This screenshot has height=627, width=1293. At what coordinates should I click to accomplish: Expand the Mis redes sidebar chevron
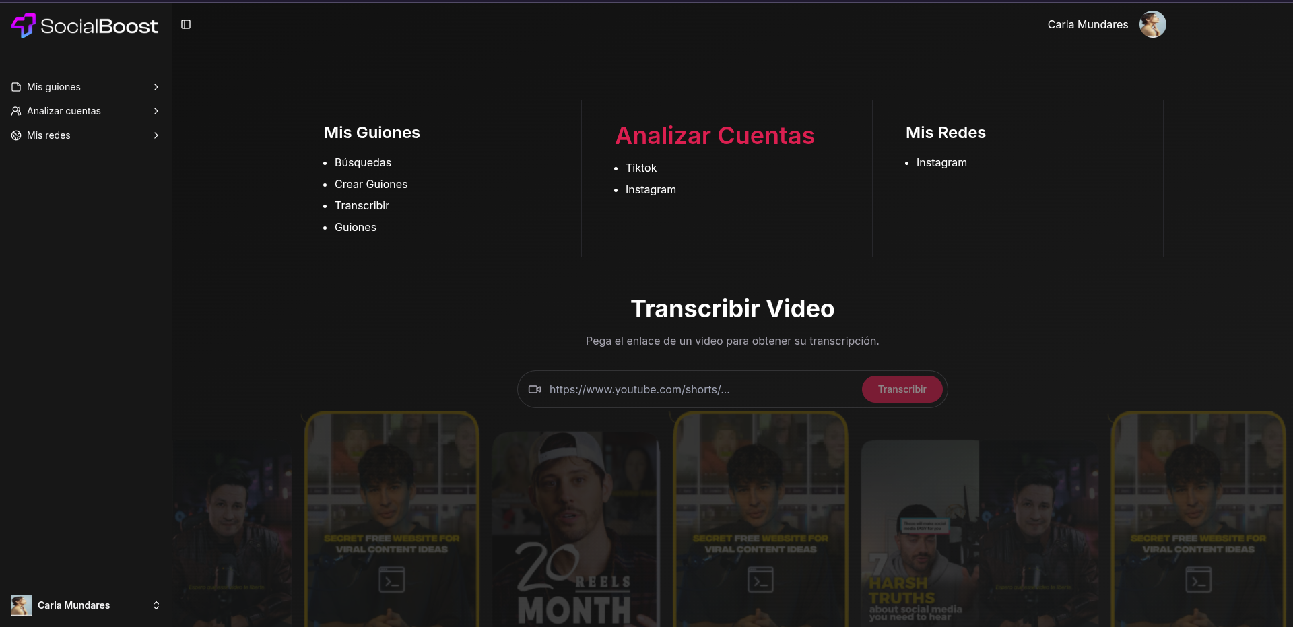coord(156,135)
